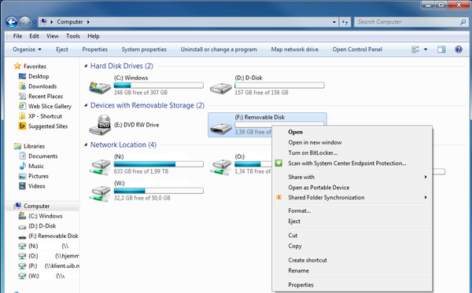The height and width of the screenshot is (293, 472).
Task: Click the blue help question icon
Action: click(x=459, y=49)
